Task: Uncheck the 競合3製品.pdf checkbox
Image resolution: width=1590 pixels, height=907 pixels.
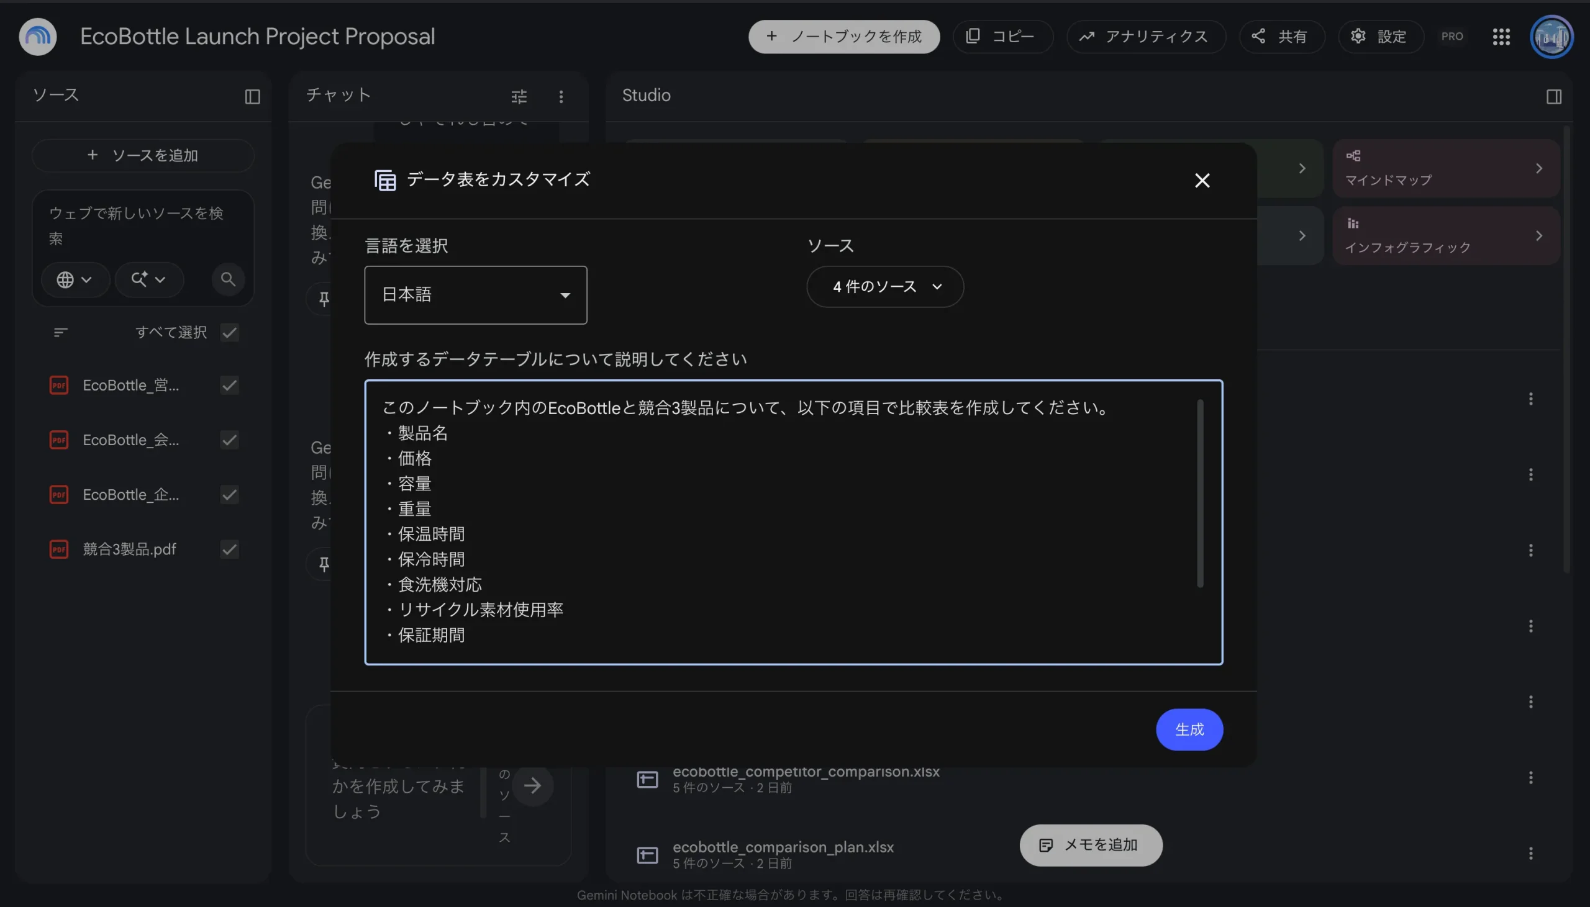Action: (229, 549)
